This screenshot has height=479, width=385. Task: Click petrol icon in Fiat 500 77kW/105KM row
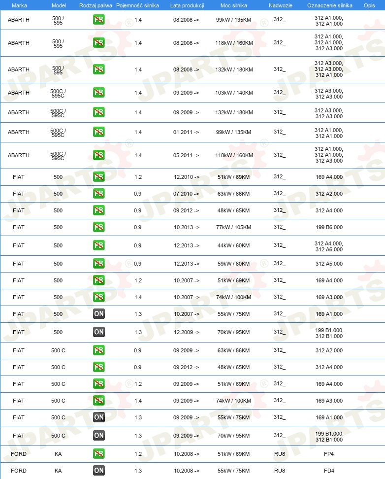point(98,227)
